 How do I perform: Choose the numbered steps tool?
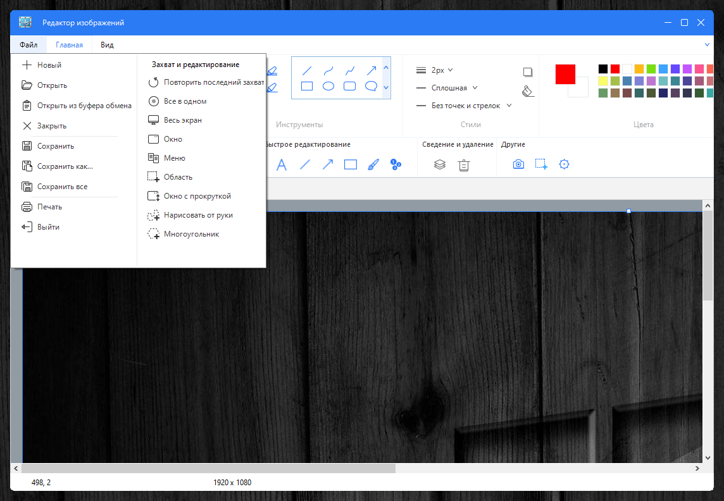pyautogui.click(x=396, y=164)
